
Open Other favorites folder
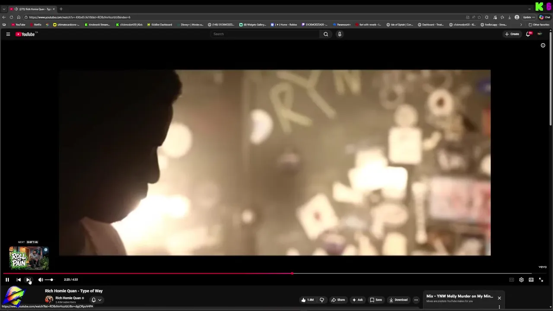point(539,25)
